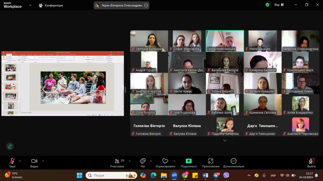Toggle the Video camera button
The width and height of the screenshot is (323, 181).
[x=34, y=161]
